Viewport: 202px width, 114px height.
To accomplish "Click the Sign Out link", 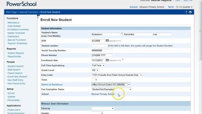I will coord(188,1).
